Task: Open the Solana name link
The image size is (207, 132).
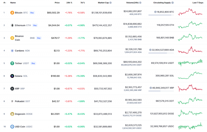Action: pyautogui.click(x=18, y=76)
